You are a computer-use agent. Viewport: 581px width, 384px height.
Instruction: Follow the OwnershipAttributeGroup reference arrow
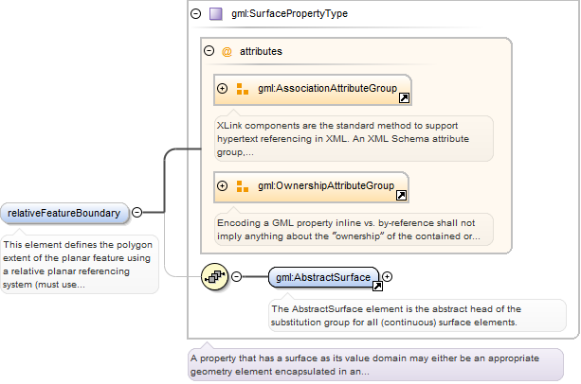pos(400,195)
